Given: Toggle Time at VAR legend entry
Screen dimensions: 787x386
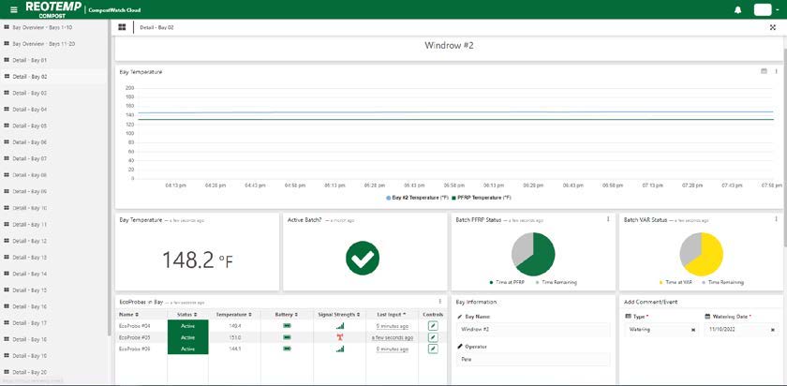Looking at the screenshot, I should (676, 283).
